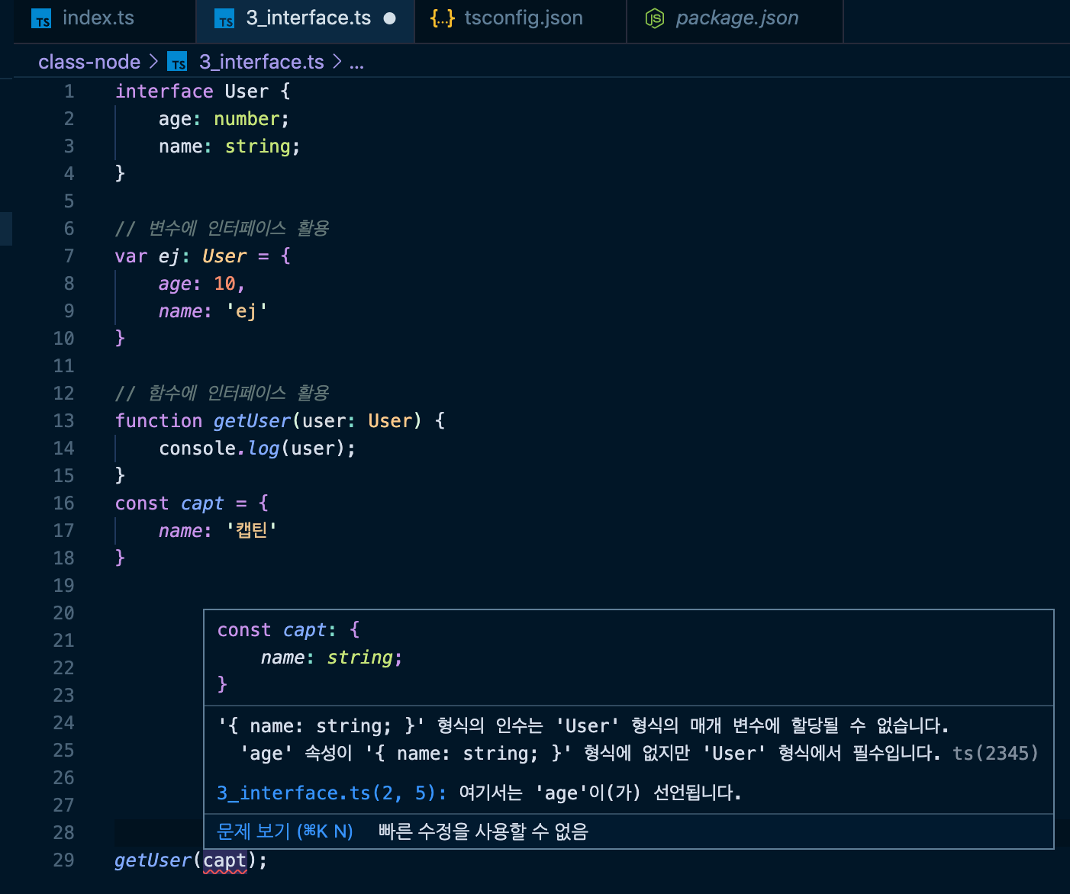Open the package.json tab

(x=734, y=19)
